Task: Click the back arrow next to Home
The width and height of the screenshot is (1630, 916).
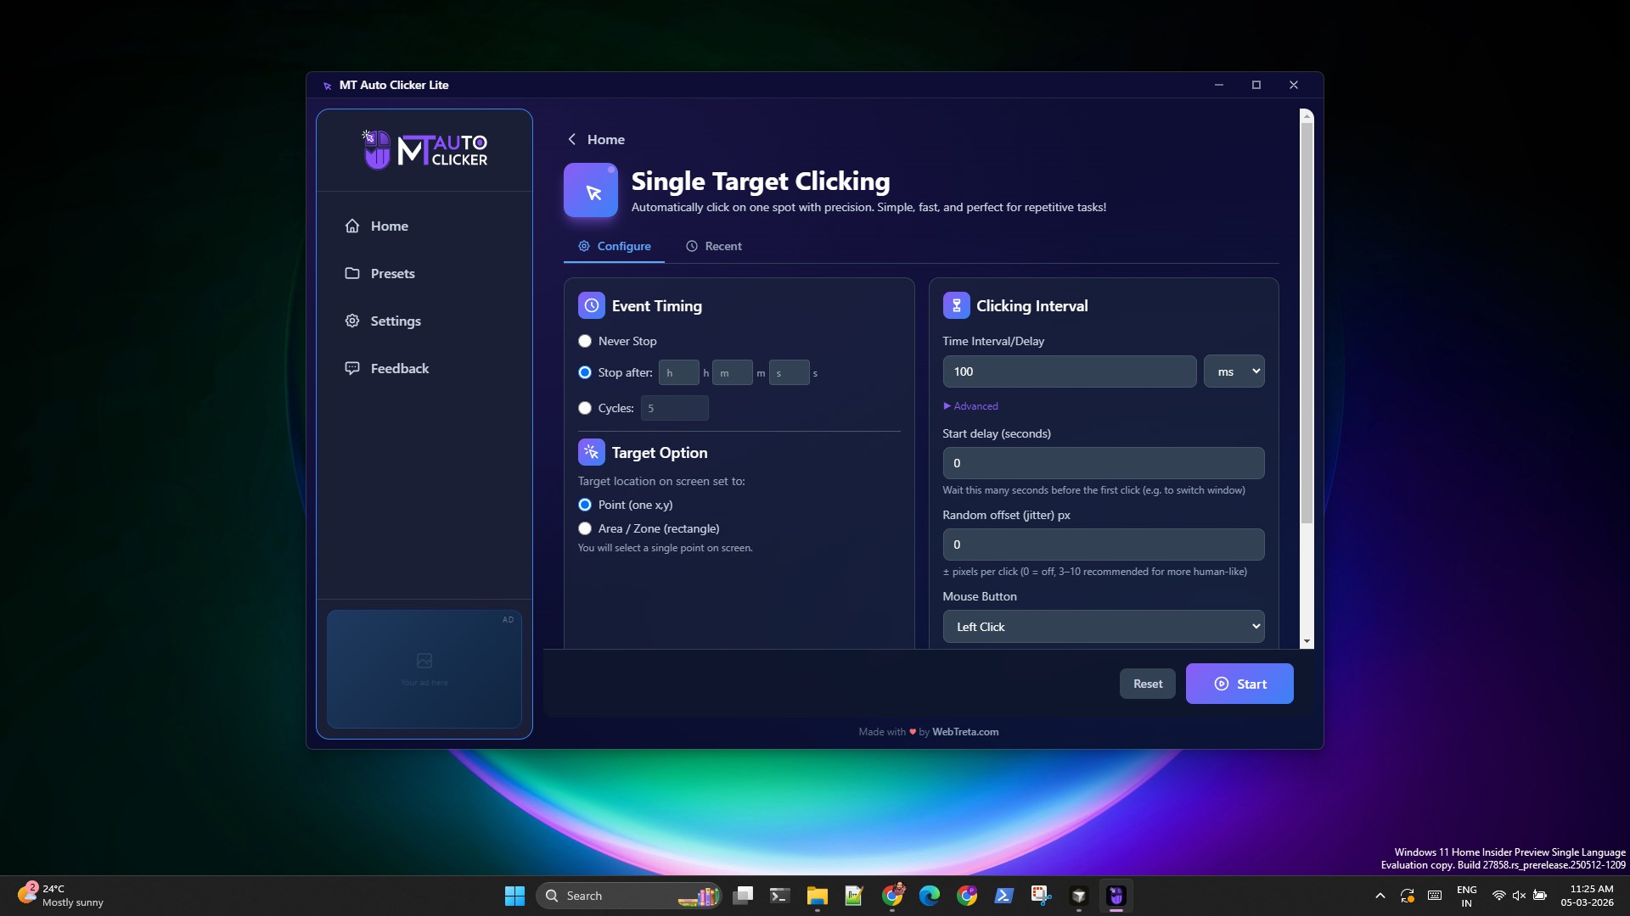Action: pyautogui.click(x=572, y=139)
